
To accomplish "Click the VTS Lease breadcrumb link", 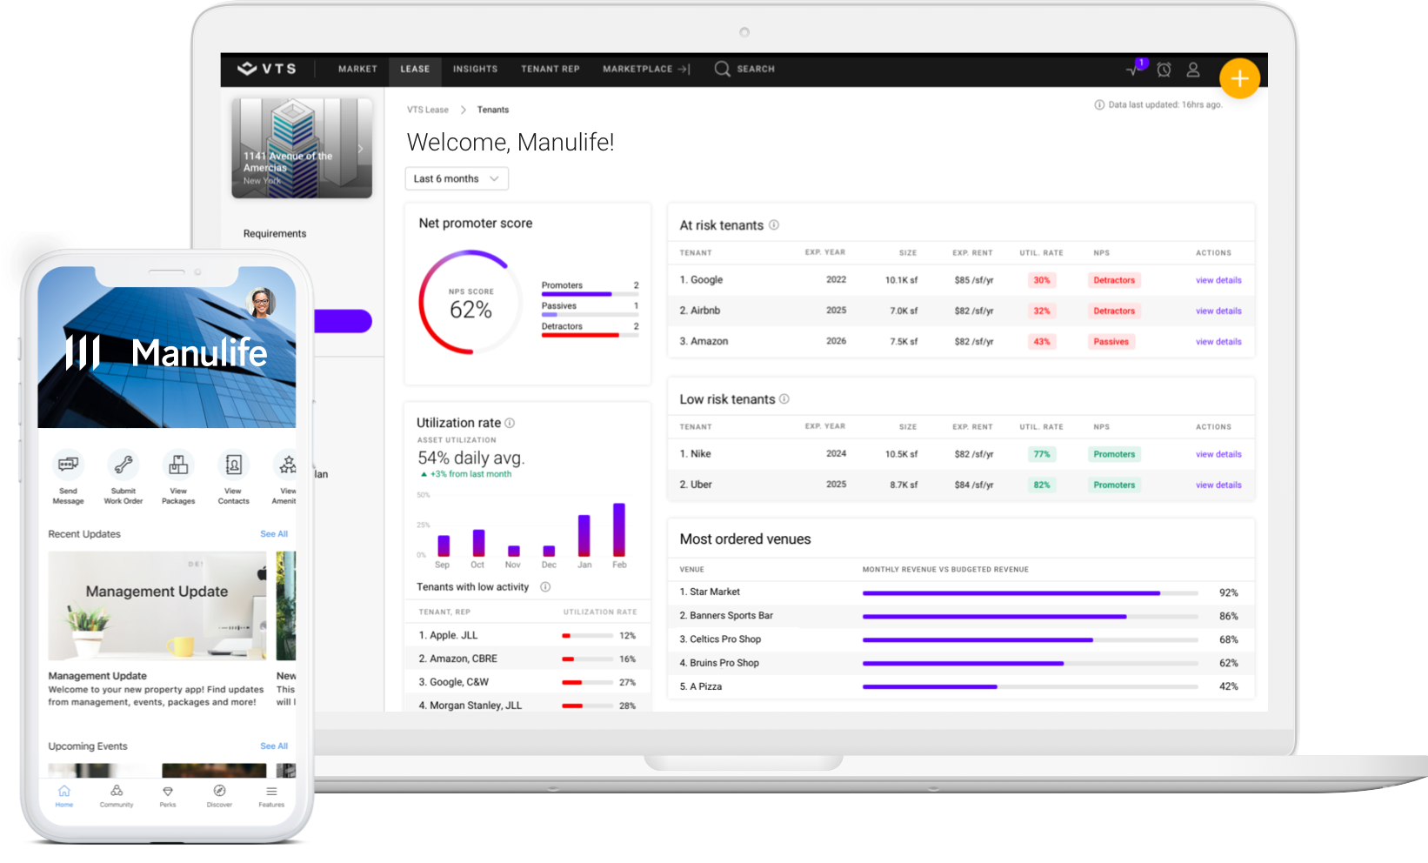I will (x=428, y=110).
